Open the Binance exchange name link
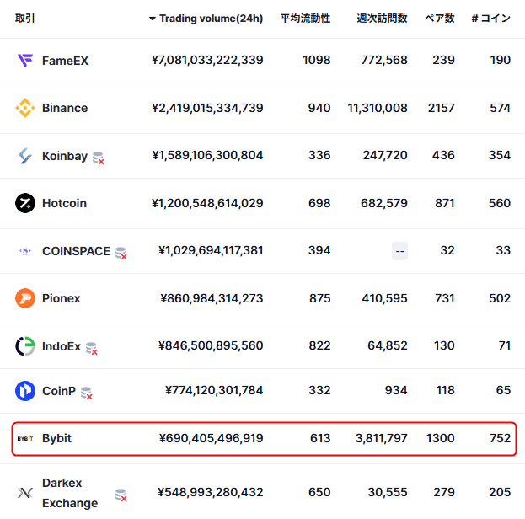Image resolution: width=525 pixels, height=519 pixels. coord(64,108)
